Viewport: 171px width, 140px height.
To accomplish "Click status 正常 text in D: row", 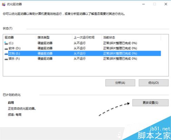I will [x=120, y=48].
